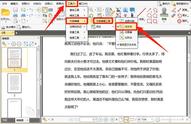Open a file with the folder icon
This screenshot has width=191, height=124.
[x=6, y=12]
